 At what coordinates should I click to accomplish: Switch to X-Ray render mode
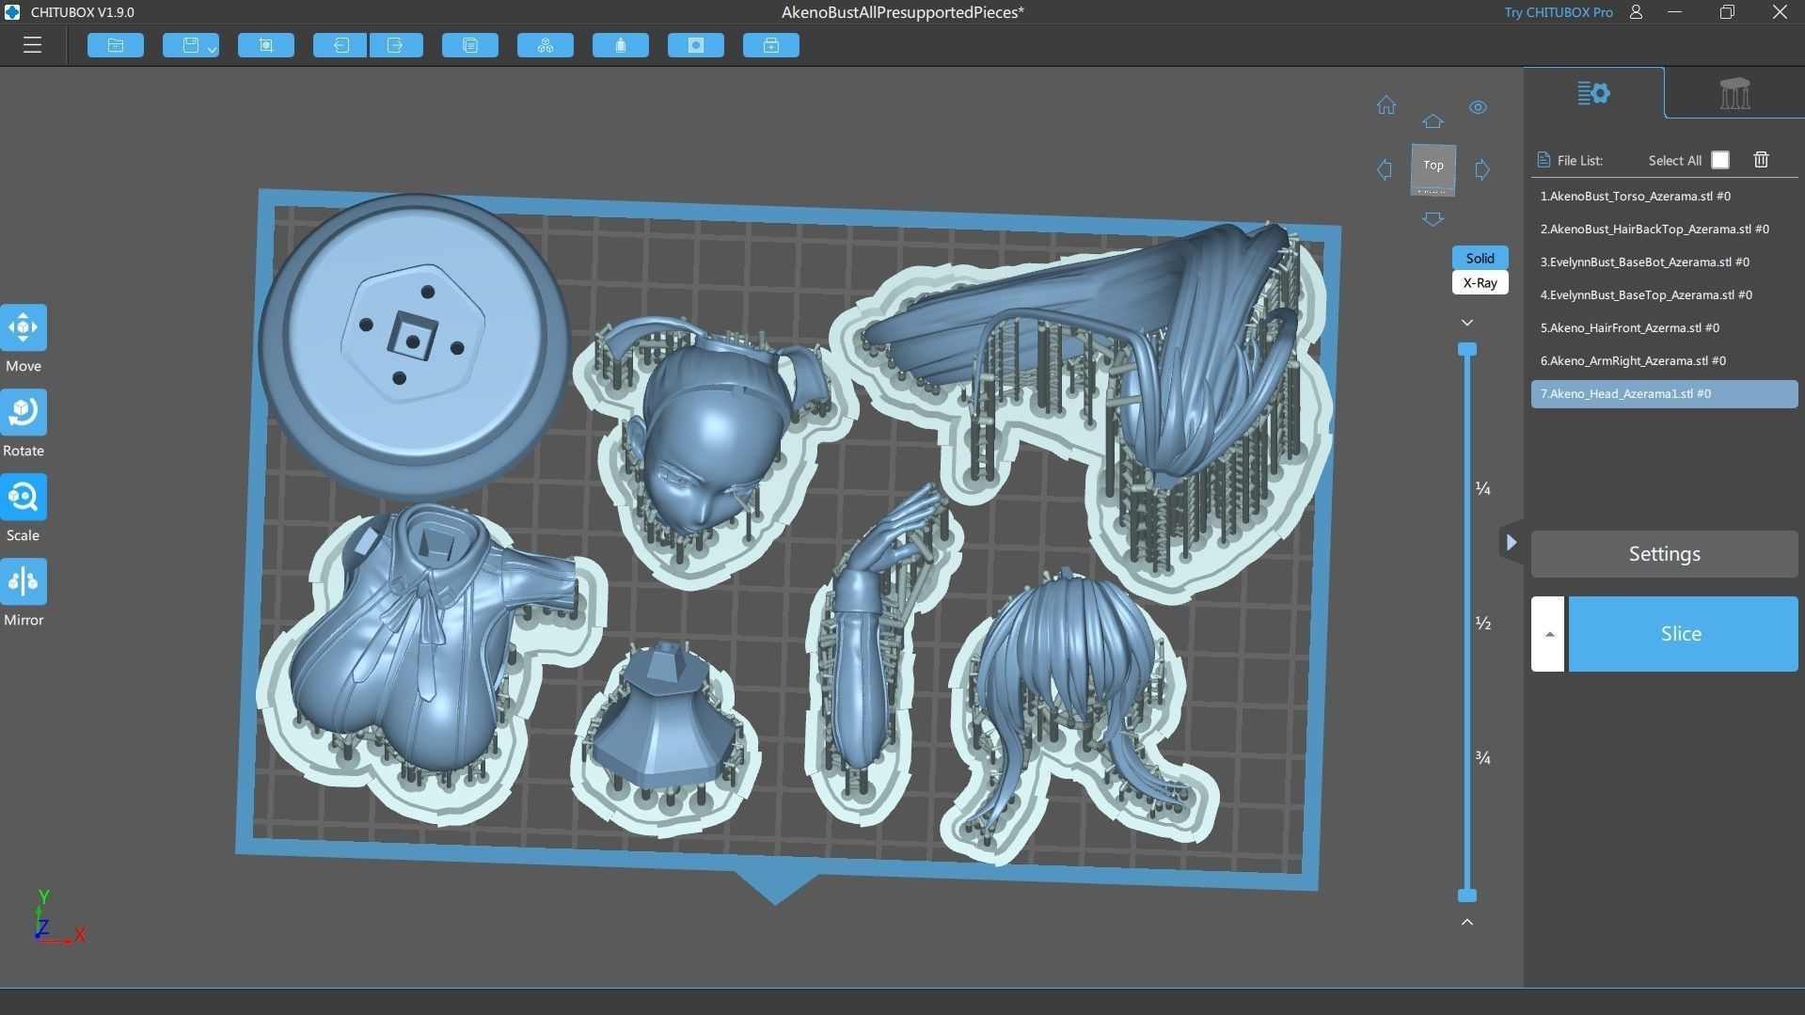coord(1480,282)
